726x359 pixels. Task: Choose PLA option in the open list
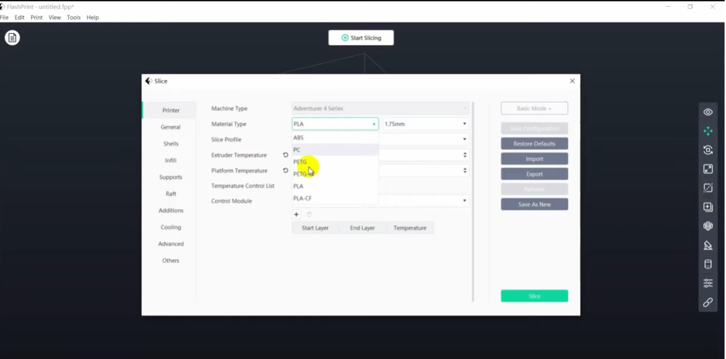point(335,186)
